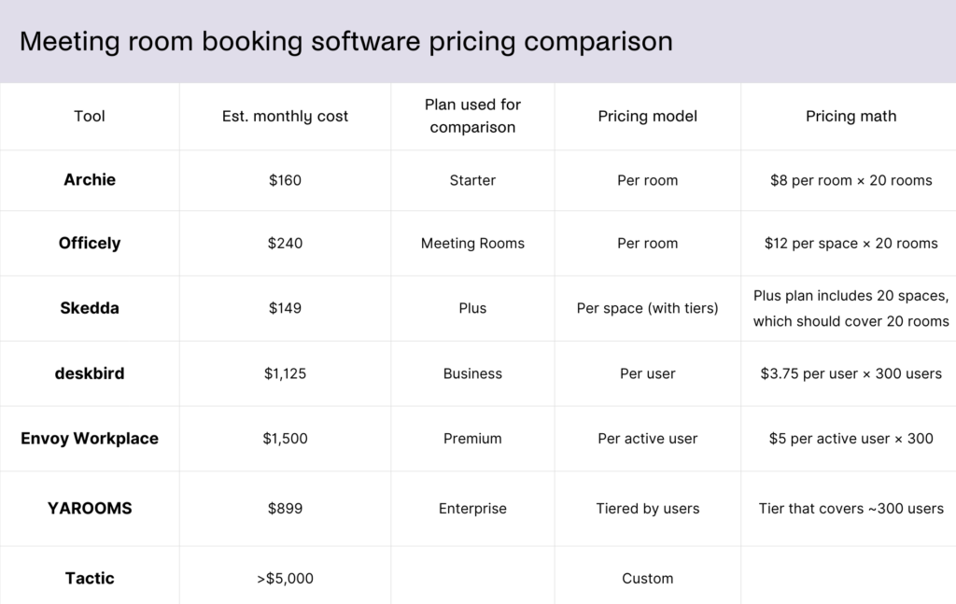The width and height of the screenshot is (956, 604).
Task: Click the Pricing model column header
Action: (x=647, y=117)
